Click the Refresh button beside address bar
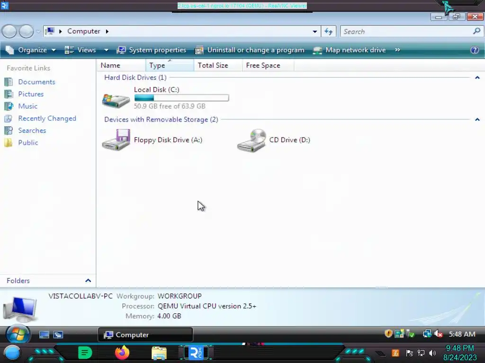 click(329, 32)
